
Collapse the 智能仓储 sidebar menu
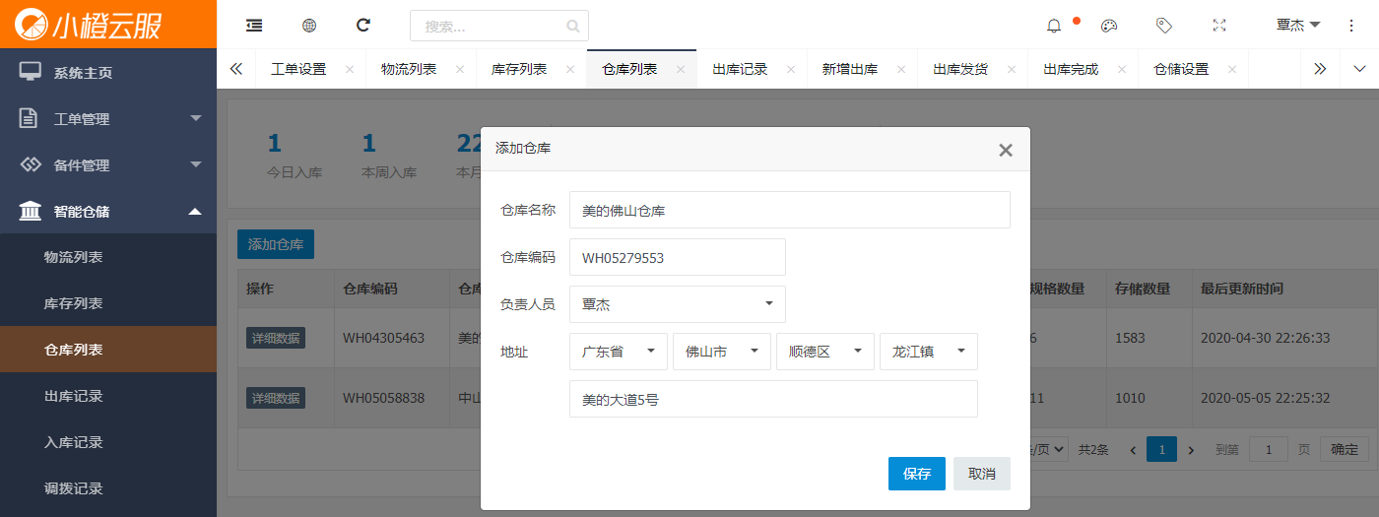point(108,211)
